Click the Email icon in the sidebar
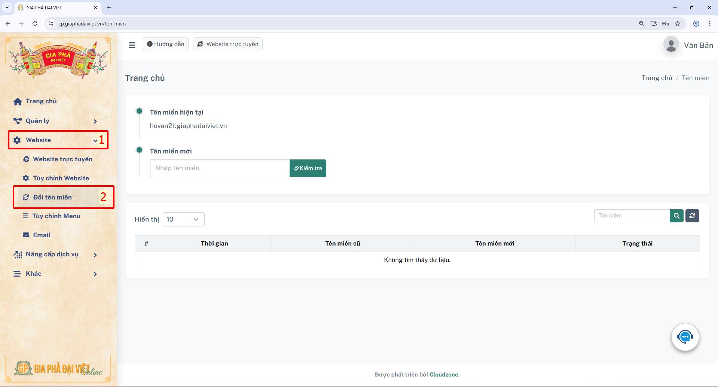 (25, 235)
